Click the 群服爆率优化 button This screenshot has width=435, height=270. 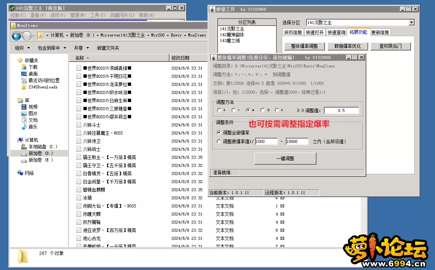coord(347,46)
